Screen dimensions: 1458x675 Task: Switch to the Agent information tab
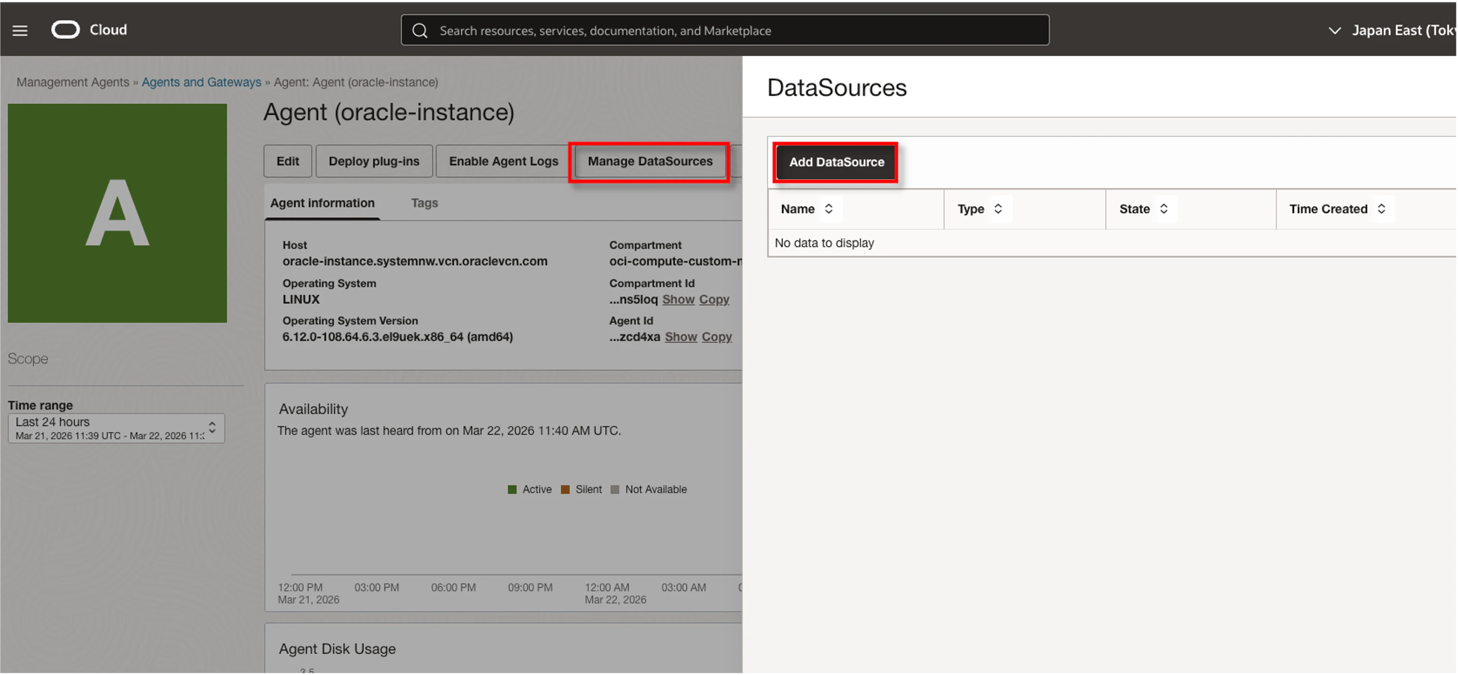[x=322, y=202]
